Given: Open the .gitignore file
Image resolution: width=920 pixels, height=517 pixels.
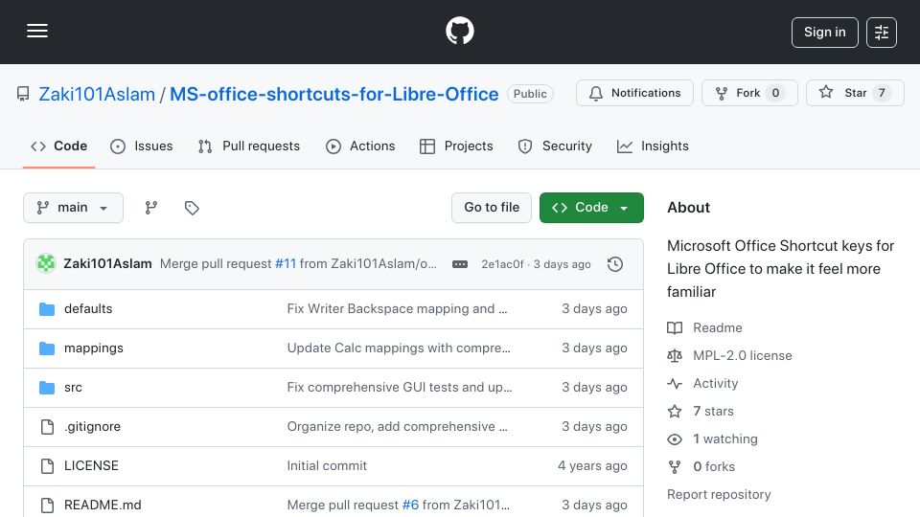Looking at the screenshot, I should click(92, 427).
